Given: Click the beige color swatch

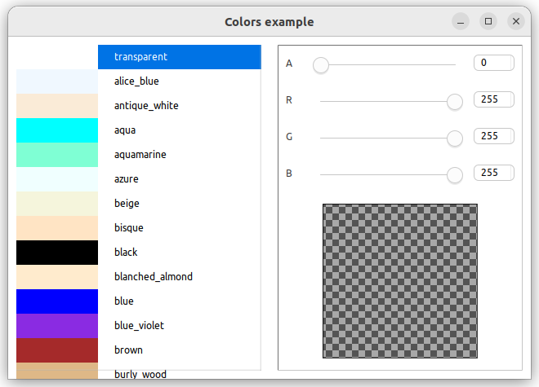Looking at the screenshot, I should pos(57,204).
